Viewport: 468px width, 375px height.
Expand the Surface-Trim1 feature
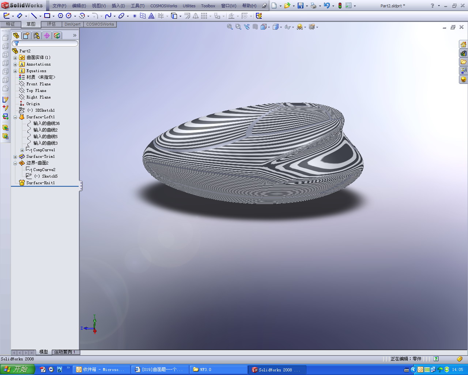pos(15,157)
